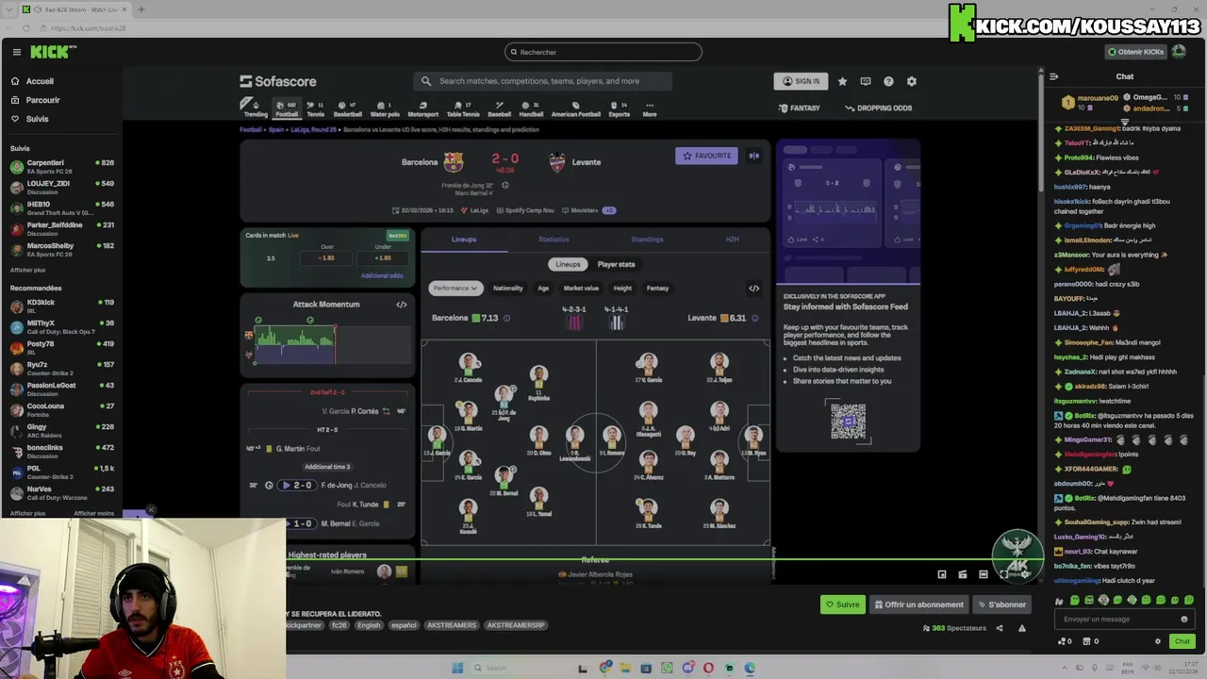Open DROPPING ODDS link
The width and height of the screenshot is (1207, 679).
[878, 108]
